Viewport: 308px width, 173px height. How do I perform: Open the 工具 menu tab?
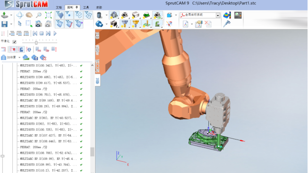[x=86, y=8]
